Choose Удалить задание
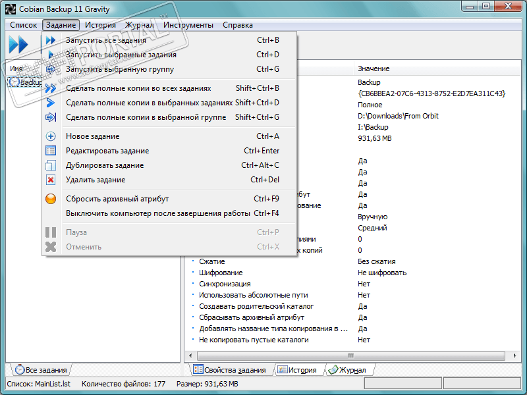 (170, 180)
